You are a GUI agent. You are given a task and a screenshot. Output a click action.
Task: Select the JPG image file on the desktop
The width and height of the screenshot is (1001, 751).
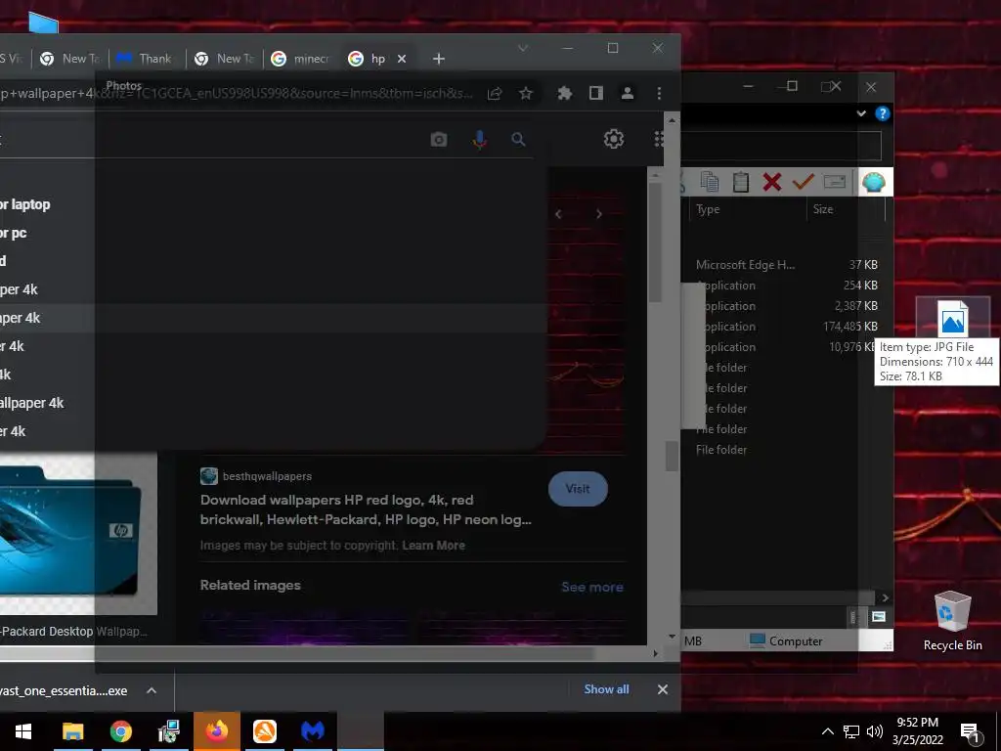click(952, 318)
